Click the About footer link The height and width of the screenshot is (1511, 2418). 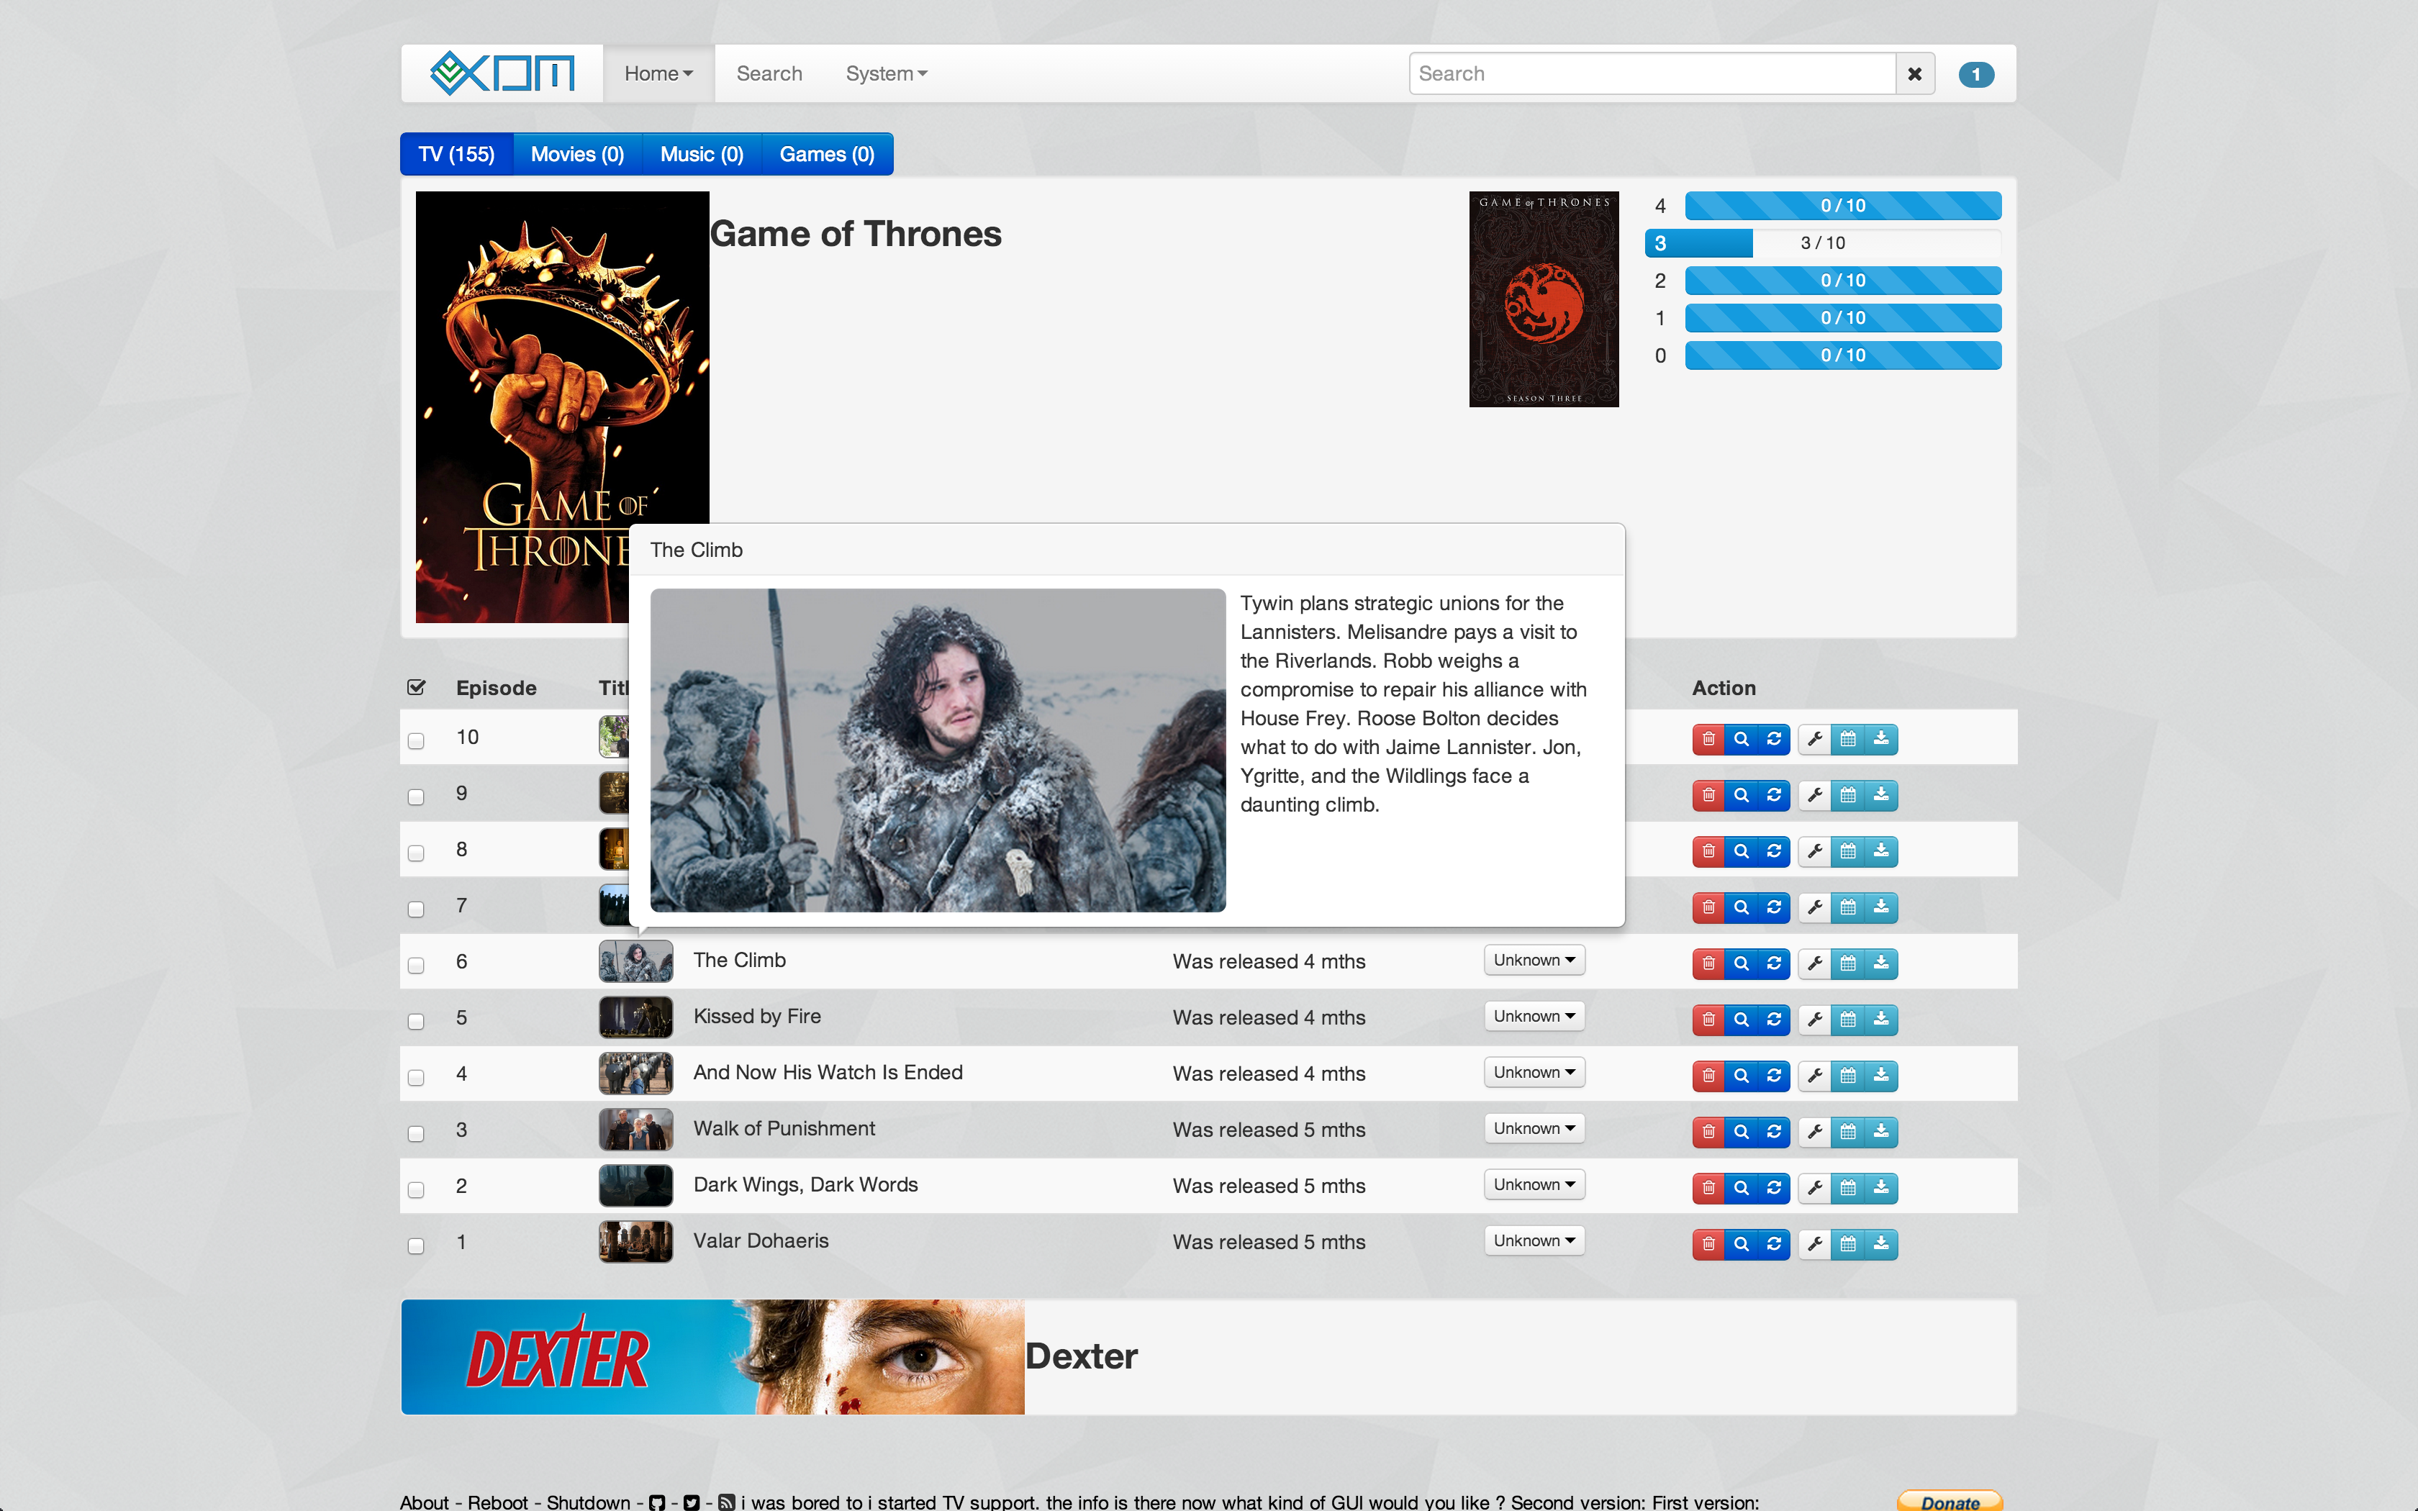[425, 1502]
